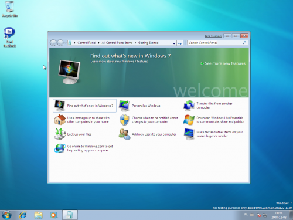
Task: Minimize the Getting Started window
Action: [227, 36]
